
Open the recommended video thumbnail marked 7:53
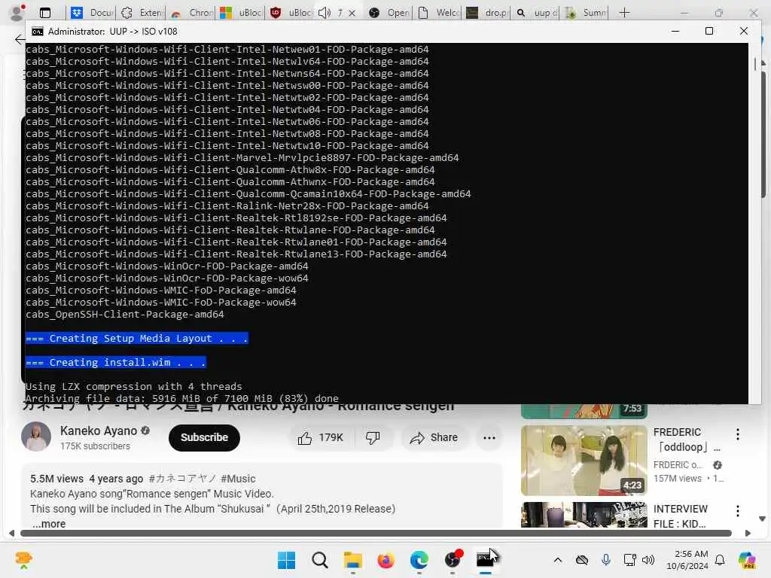coord(584,411)
